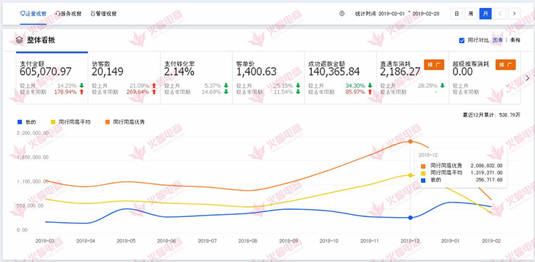Click the 整体看板 section title
Image resolution: width=535 pixels, height=262 pixels.
coord(41,40)
